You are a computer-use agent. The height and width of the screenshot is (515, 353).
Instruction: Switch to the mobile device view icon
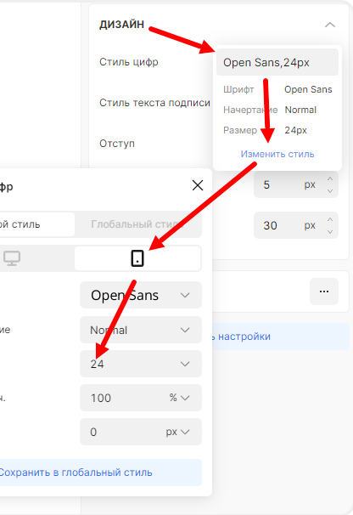coord(137,258)
